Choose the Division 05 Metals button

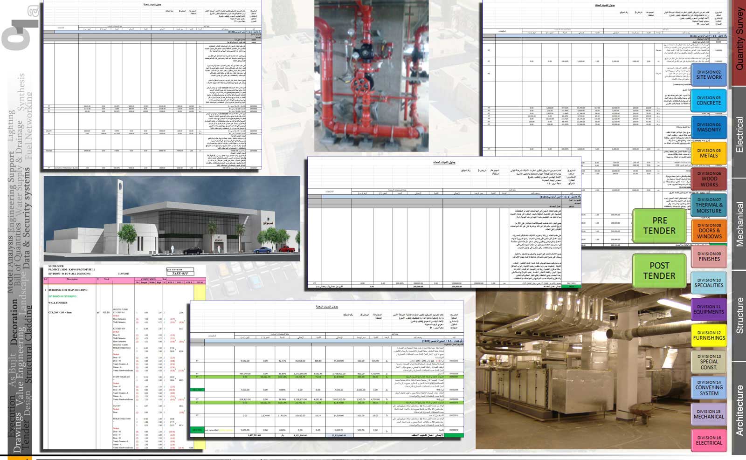click(709, 153)
